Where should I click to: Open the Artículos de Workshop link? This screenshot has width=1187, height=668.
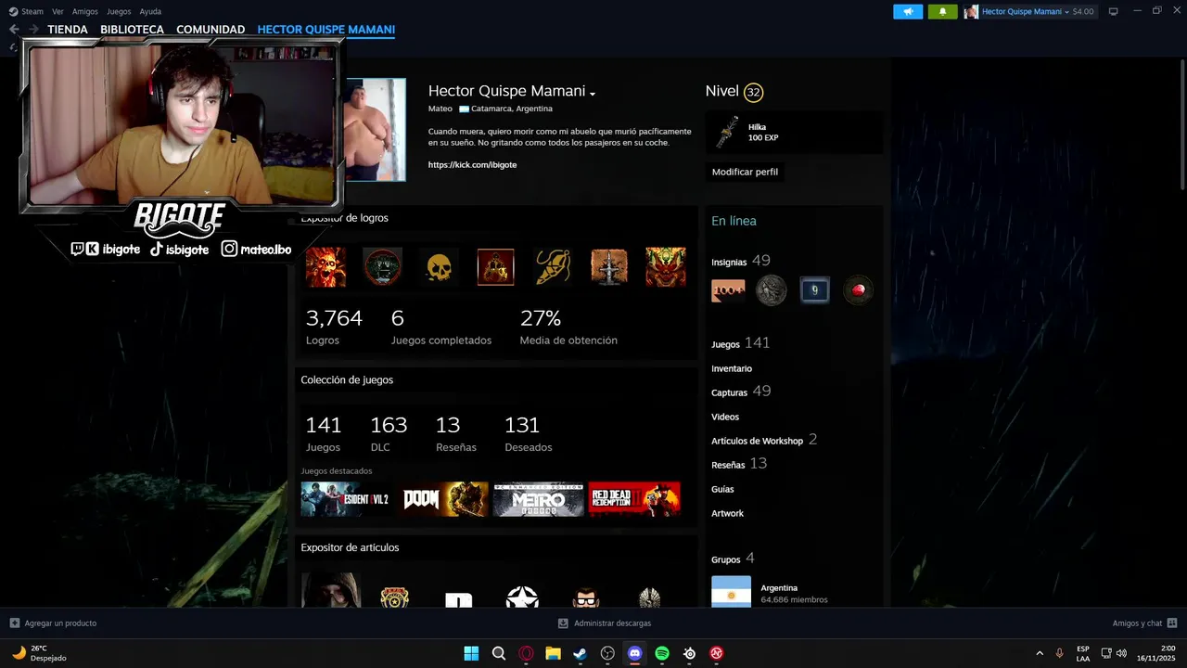point(757,441)
